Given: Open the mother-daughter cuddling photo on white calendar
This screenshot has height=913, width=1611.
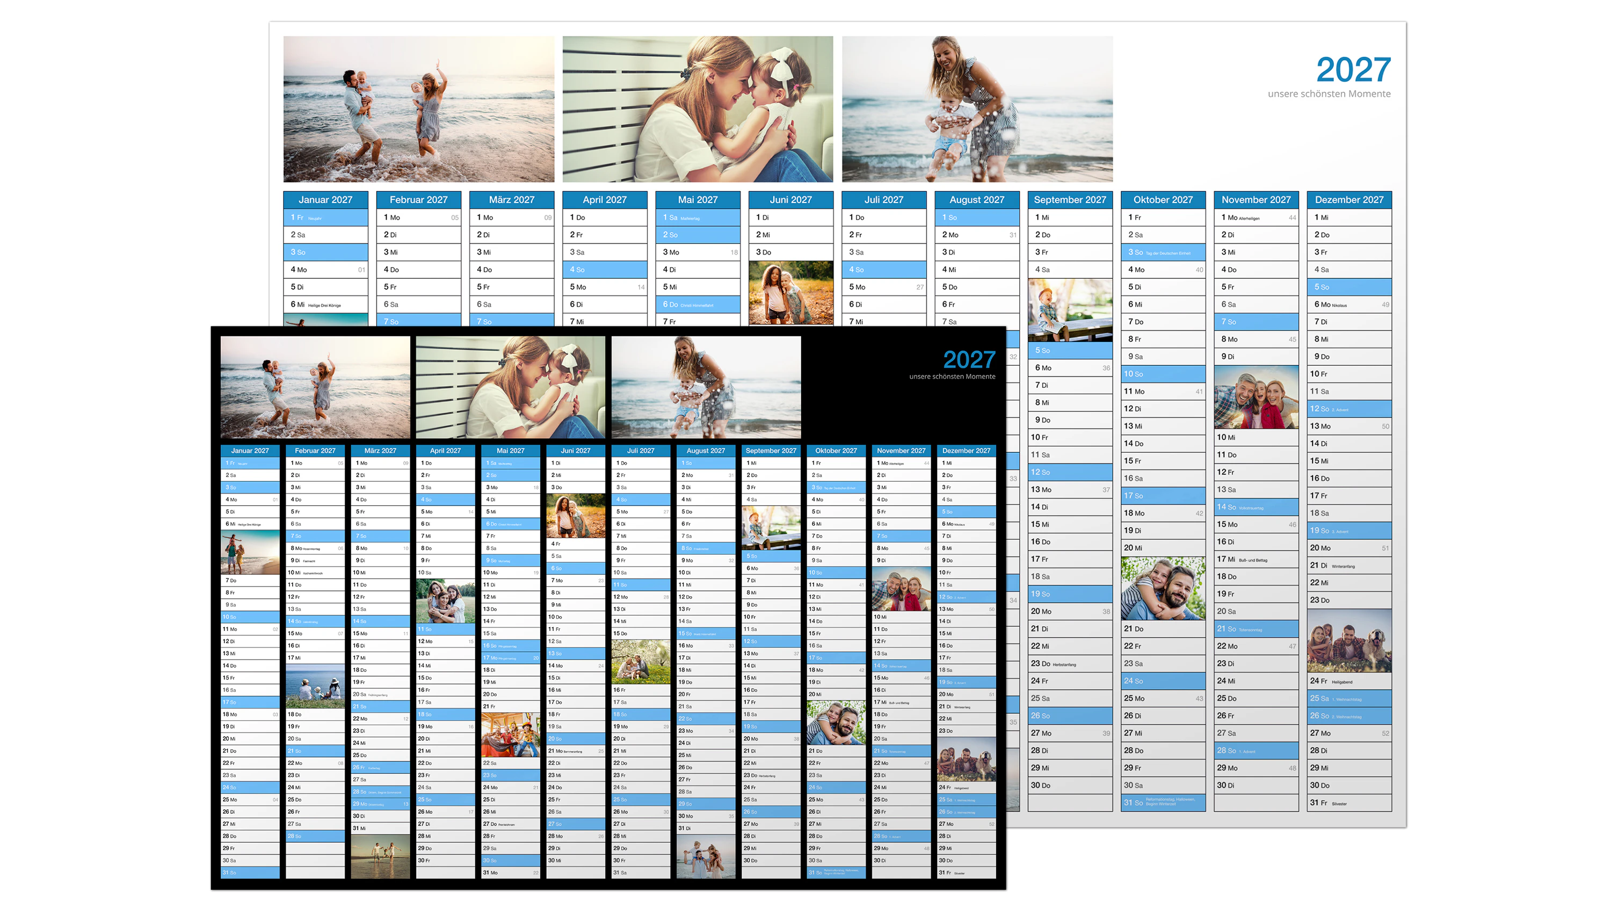Looking at the screenshot, I should point(697,108).
